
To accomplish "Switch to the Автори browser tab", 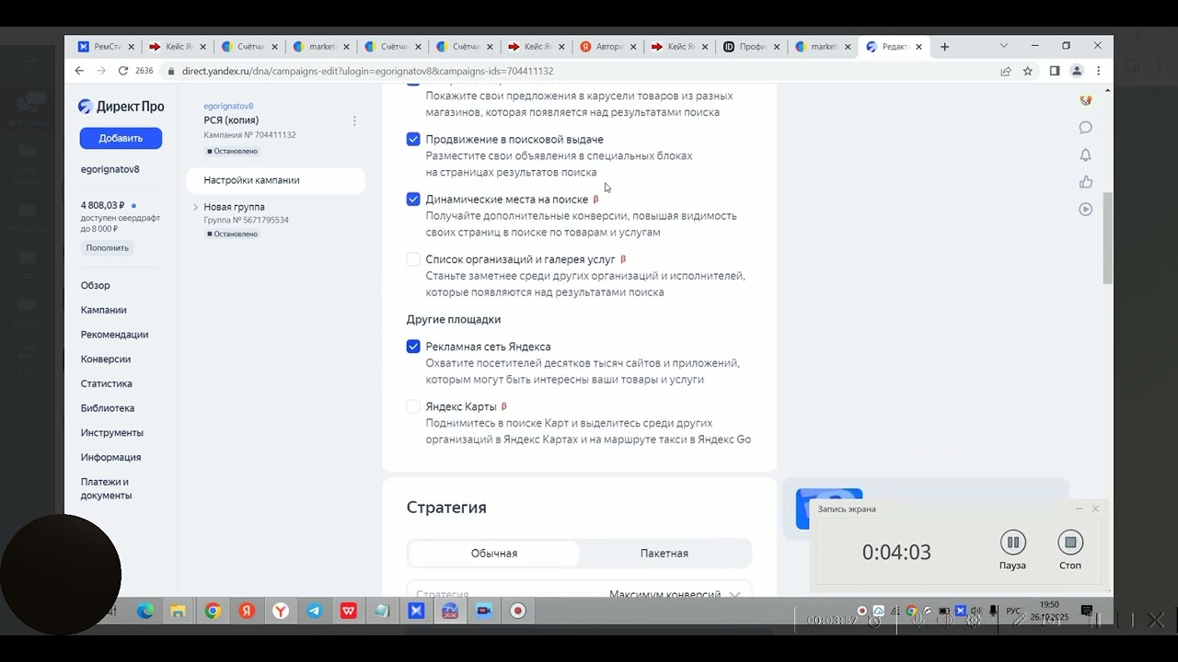I will (x=608, y=47).
